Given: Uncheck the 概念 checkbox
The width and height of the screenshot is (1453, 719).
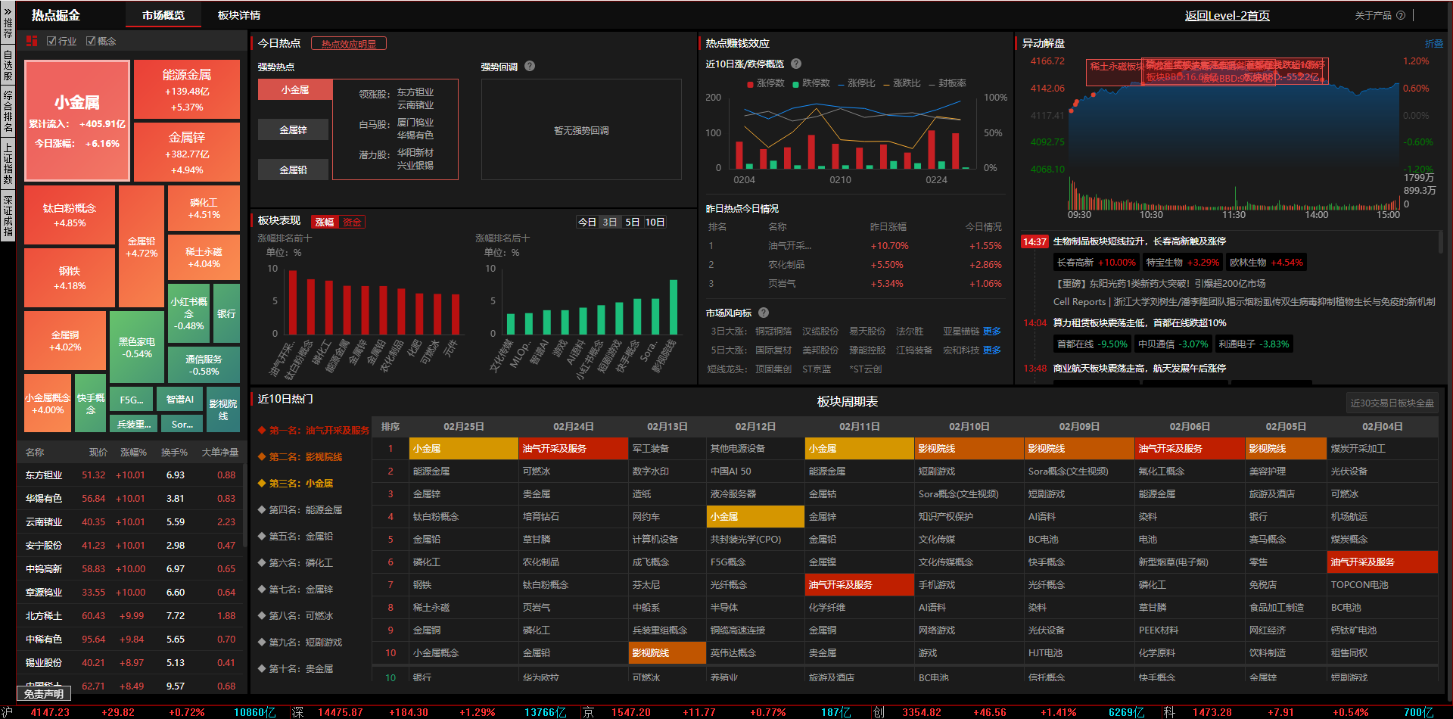Looking at the screenshot, I should pos(91,41).
